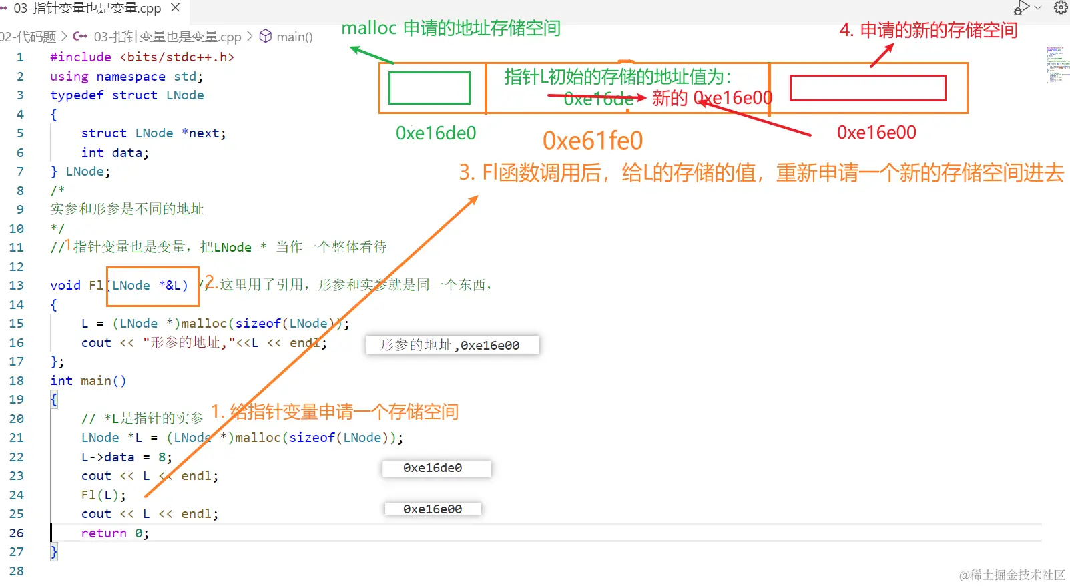
Task: Click 'typedef struct LNode' on line 3
Action: (127, 95)
